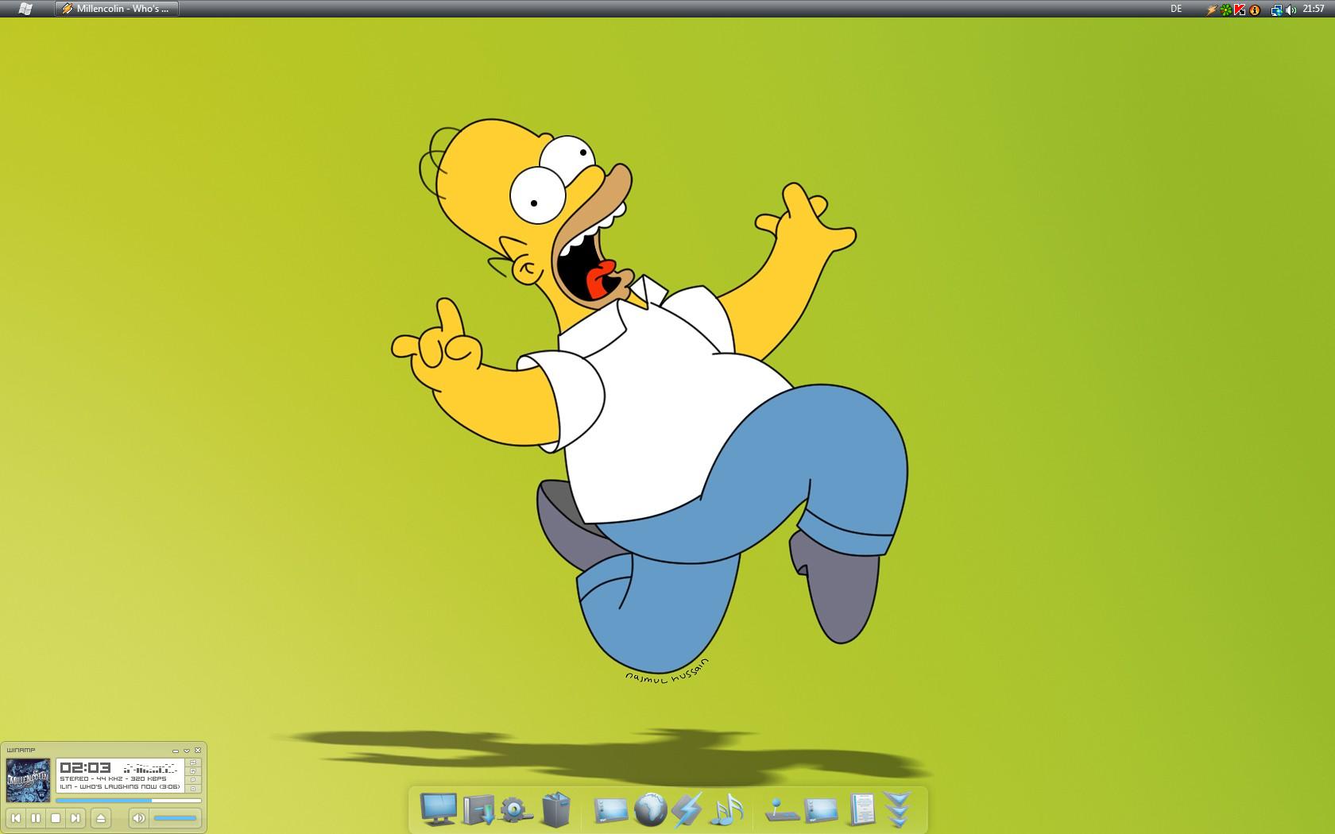
Task: Minimize the Winamp player
Action: (x=176, y=751)
